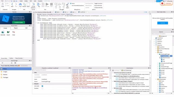Click the Step Over debugger icon

[x=60, y=5]
